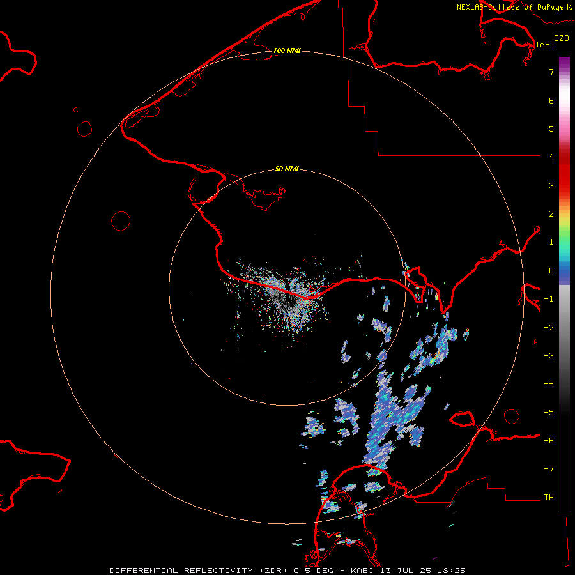The height and width of the screenshot is (575, 575).
Task: Click the positive "6" value on color scale
Action: pos(551,100)
